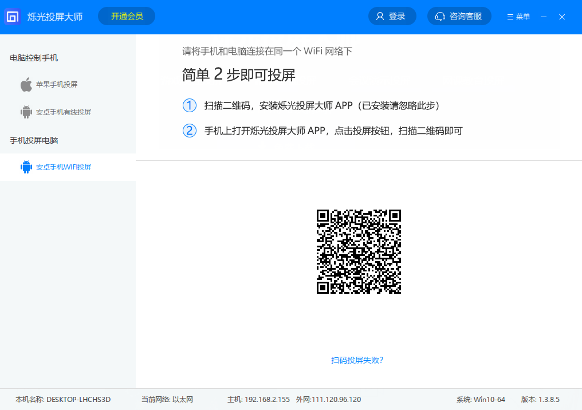Image resolution: width=582 pixels, height=410 pixels.
Task: Open the 菜单 menu
Action: [518, 17]
